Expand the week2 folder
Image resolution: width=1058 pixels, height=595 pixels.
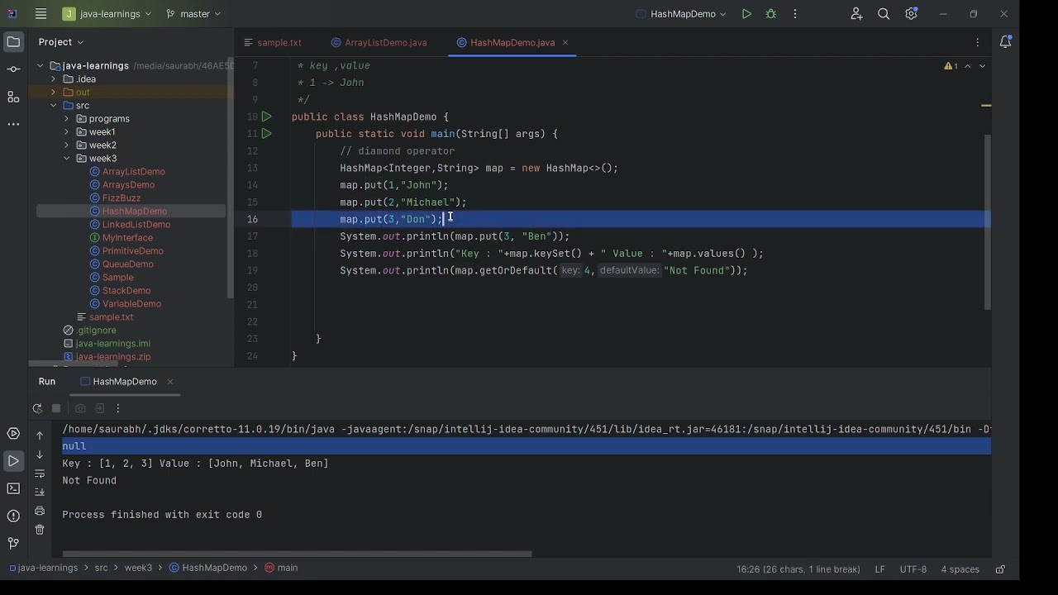66,145
